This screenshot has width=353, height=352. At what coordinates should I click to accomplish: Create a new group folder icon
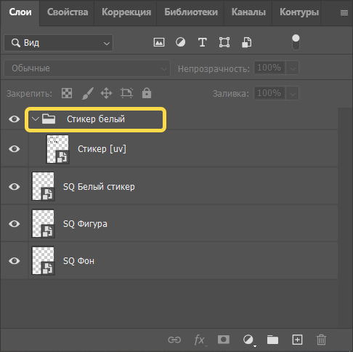(x=272, y=340)
